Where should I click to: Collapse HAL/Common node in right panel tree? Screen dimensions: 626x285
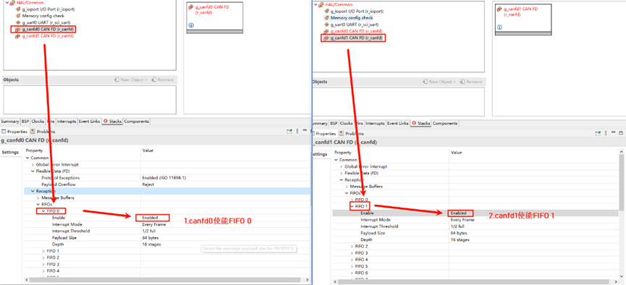[316, 4]
